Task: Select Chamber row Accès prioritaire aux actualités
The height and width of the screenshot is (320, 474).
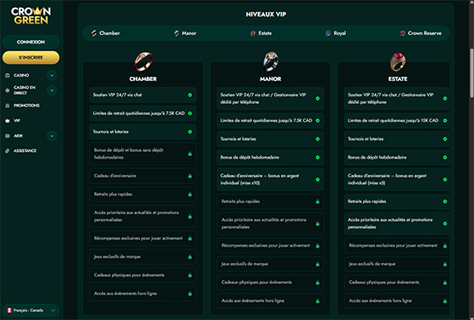Action: pos(143,217)
